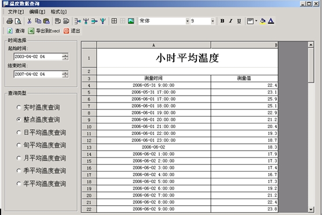Click the end time spinner arrows
This screenshot has width=322, height=215.
(x=65, y=74)
